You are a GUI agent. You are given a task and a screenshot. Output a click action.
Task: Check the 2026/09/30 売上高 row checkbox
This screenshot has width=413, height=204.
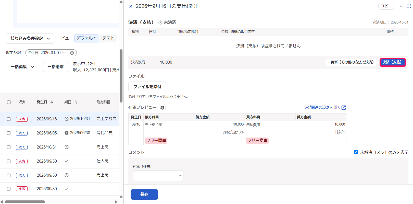[9, 175]
